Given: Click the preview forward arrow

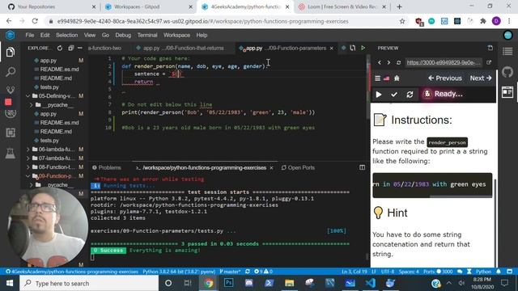Looking at the screenshot, I should coord(388,62).
